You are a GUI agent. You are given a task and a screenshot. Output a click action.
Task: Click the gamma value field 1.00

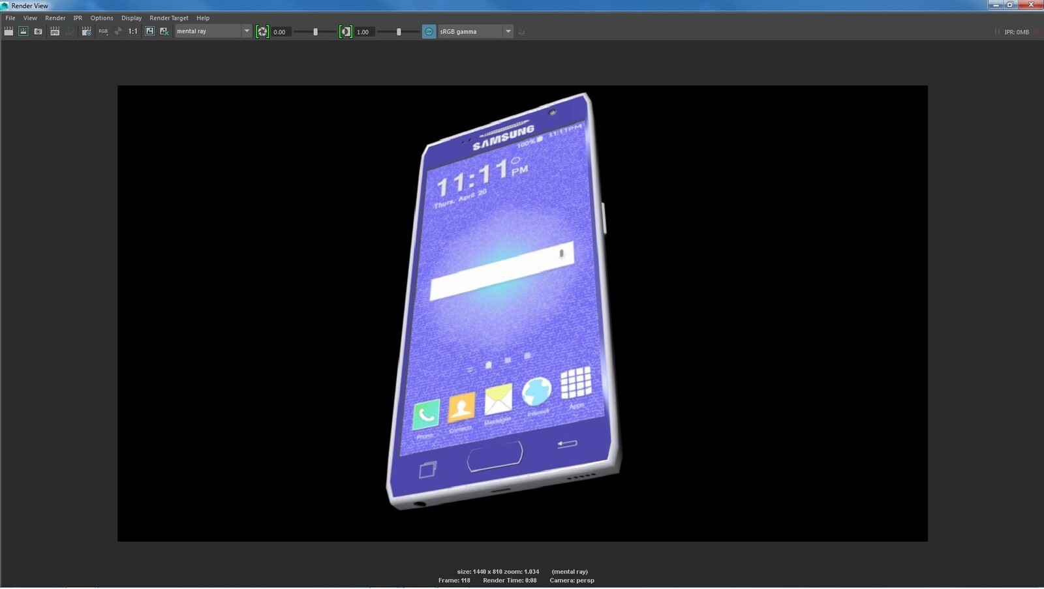[364, 32]
